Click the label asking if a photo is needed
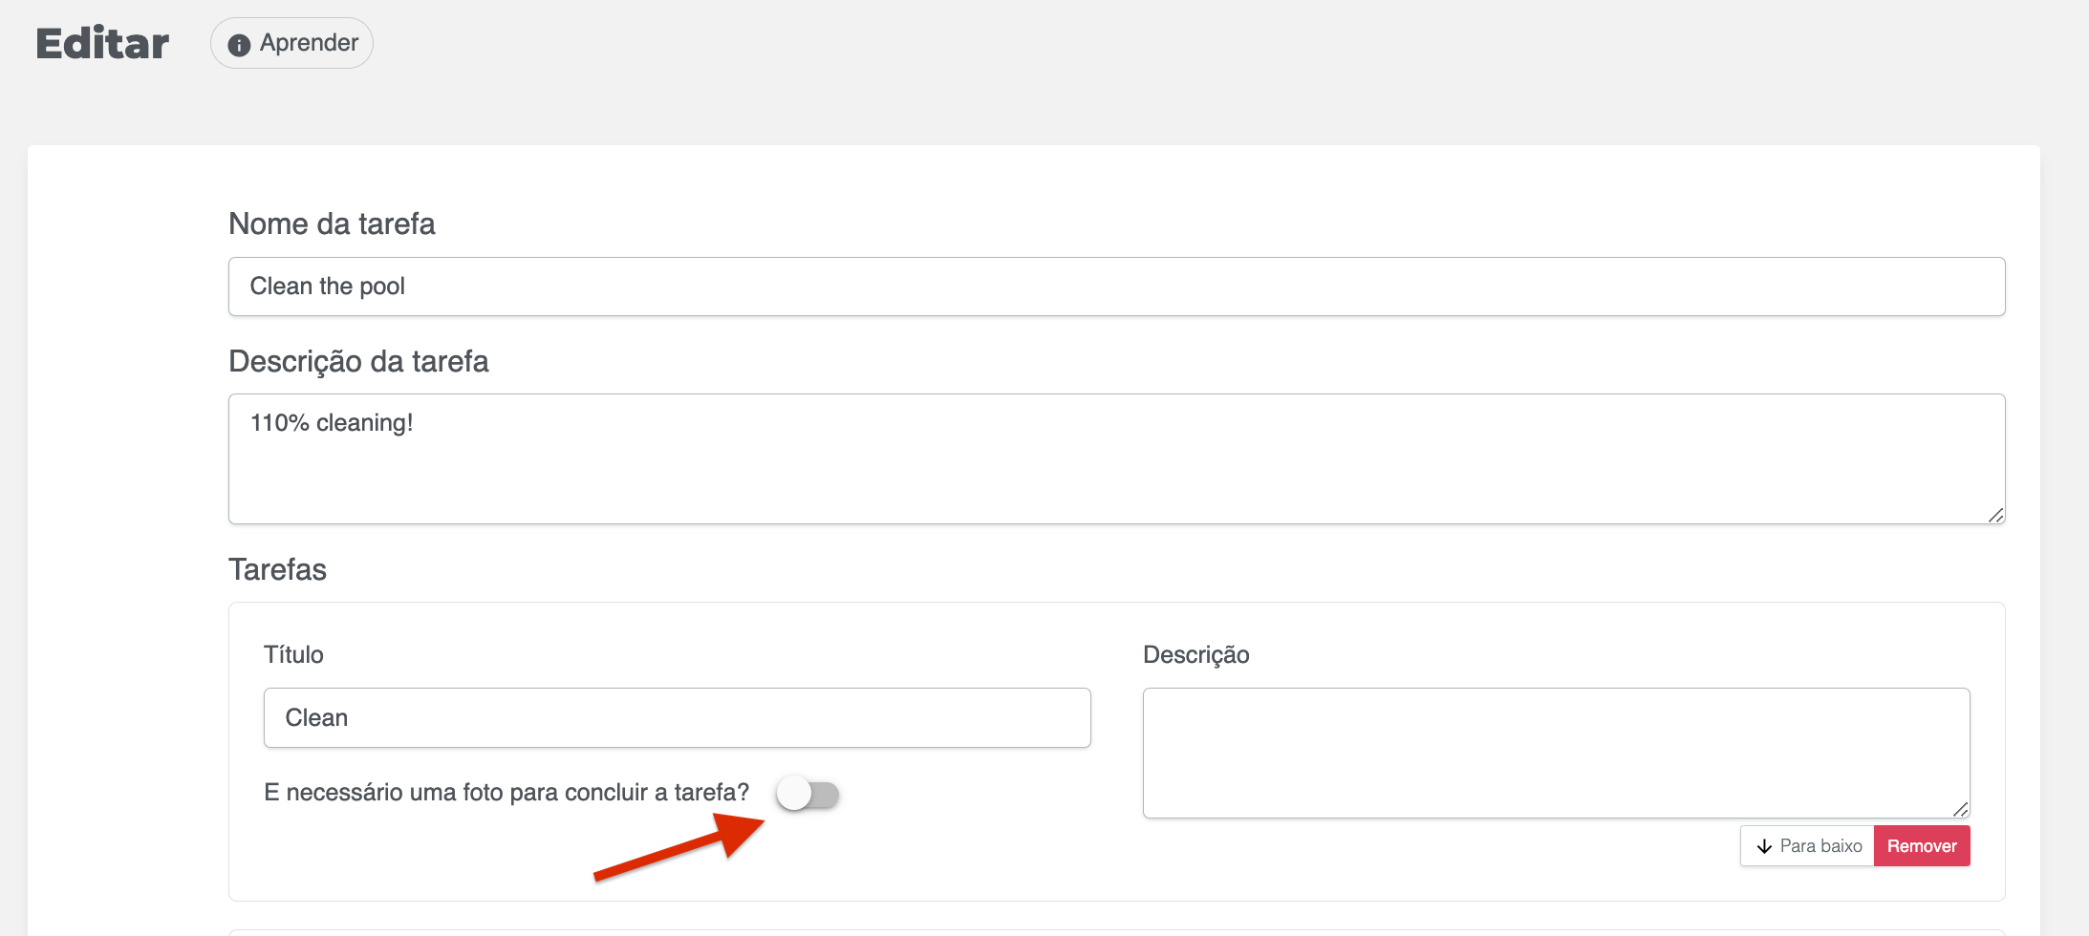This screenshot has width=2089, height=936. (x=506, y=793)
